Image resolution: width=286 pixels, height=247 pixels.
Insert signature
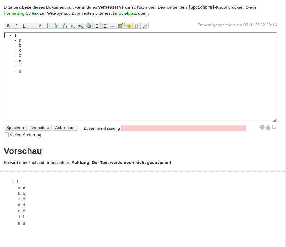(144, 26)
